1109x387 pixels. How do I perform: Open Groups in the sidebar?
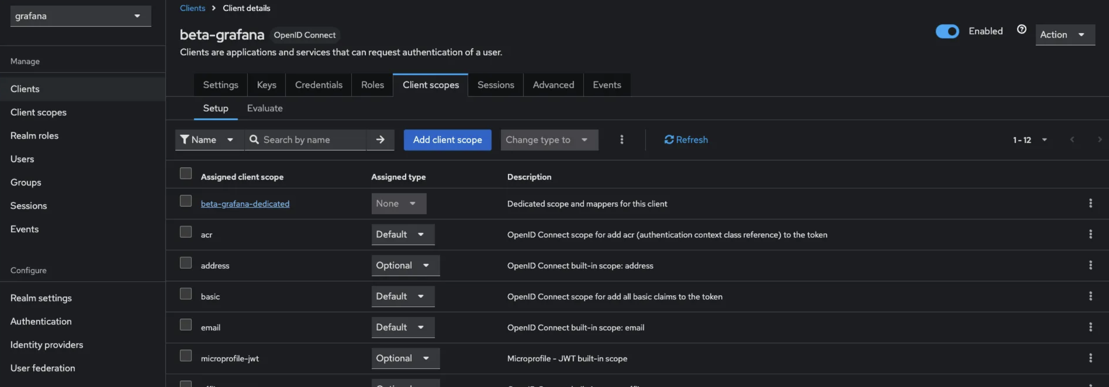coord(82,182)
